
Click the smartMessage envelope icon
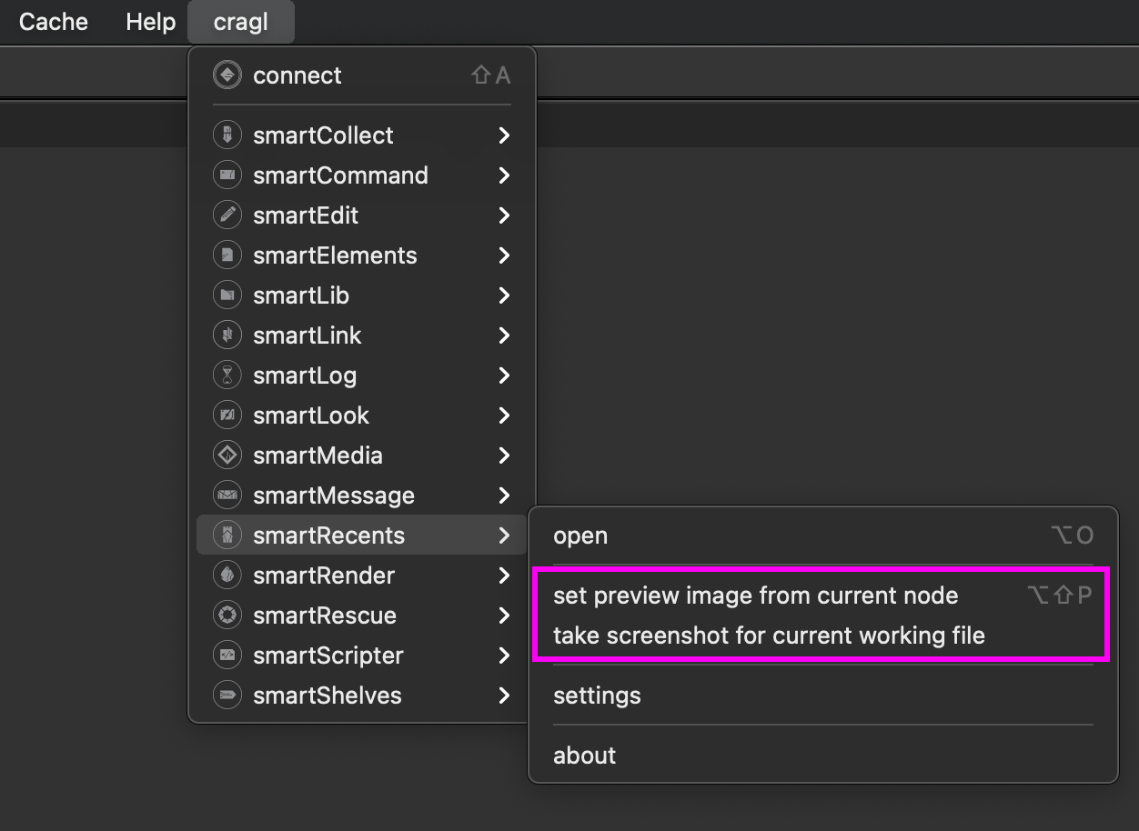(227, 496)
